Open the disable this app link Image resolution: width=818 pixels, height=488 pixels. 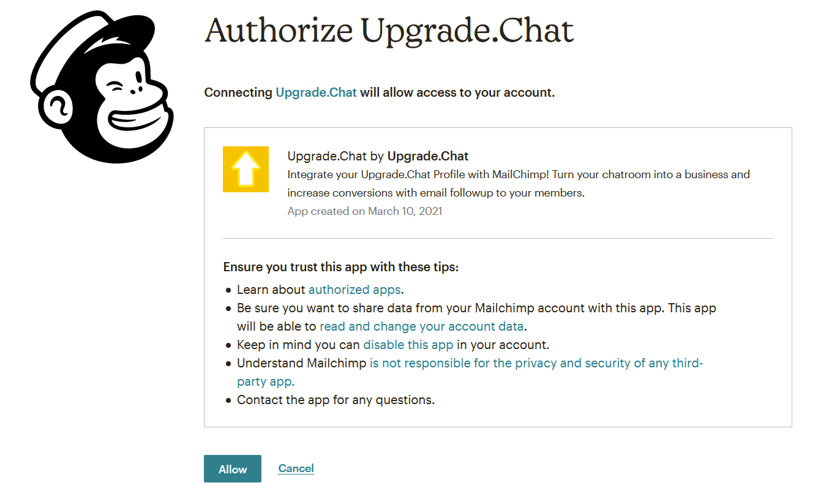(408, 344)
